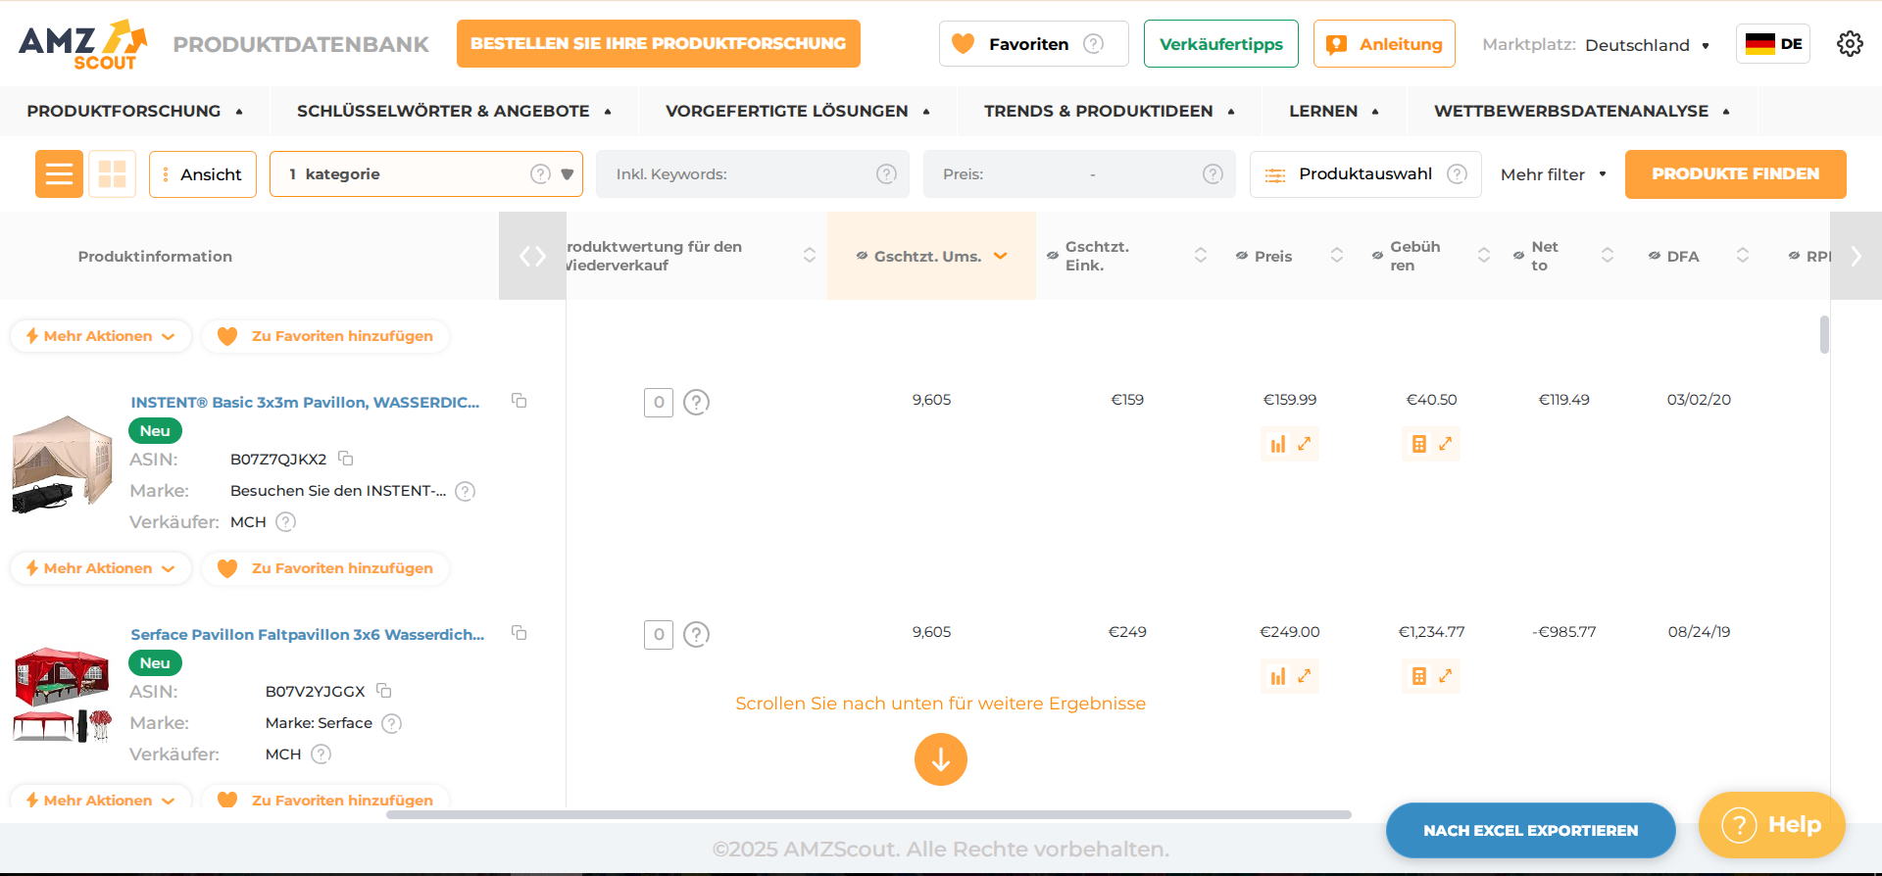This screenshot has height=876, width=1882.
Task: Sort Gschtzt. Eink. column arrows
Action: [1201, 256]
